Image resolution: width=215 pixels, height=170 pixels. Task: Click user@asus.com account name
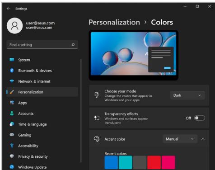40,23
